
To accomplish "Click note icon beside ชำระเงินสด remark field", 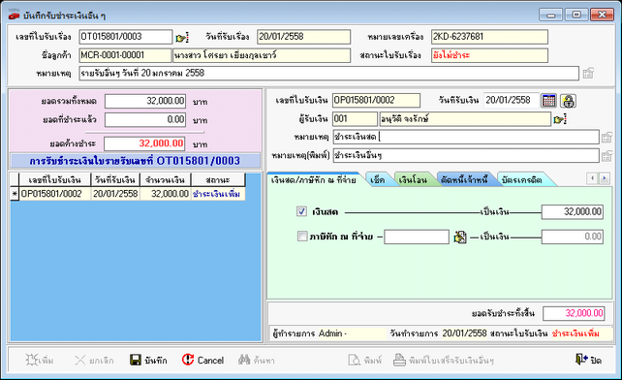I will coord(606,138).
